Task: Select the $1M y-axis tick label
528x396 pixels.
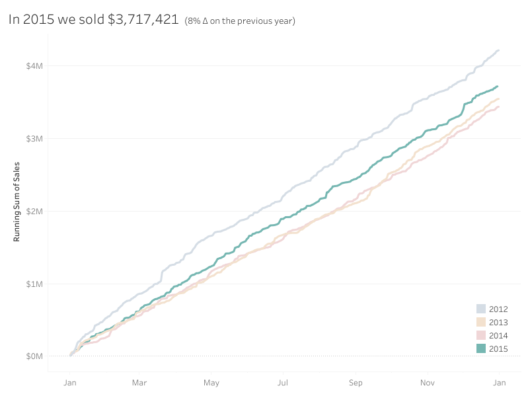Action: (x=34, y=284)
